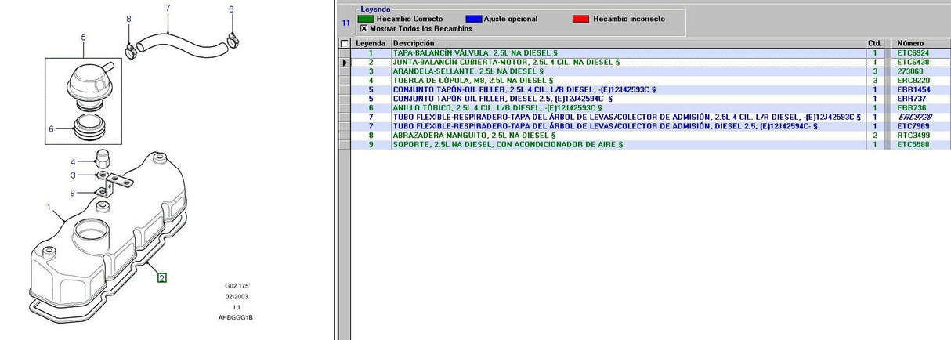Click the O-ring callout number 6
The height and width of the screenshot is (340, 951).
tap(53, 129)
